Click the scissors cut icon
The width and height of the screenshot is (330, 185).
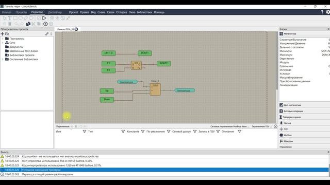pos(34,24)
